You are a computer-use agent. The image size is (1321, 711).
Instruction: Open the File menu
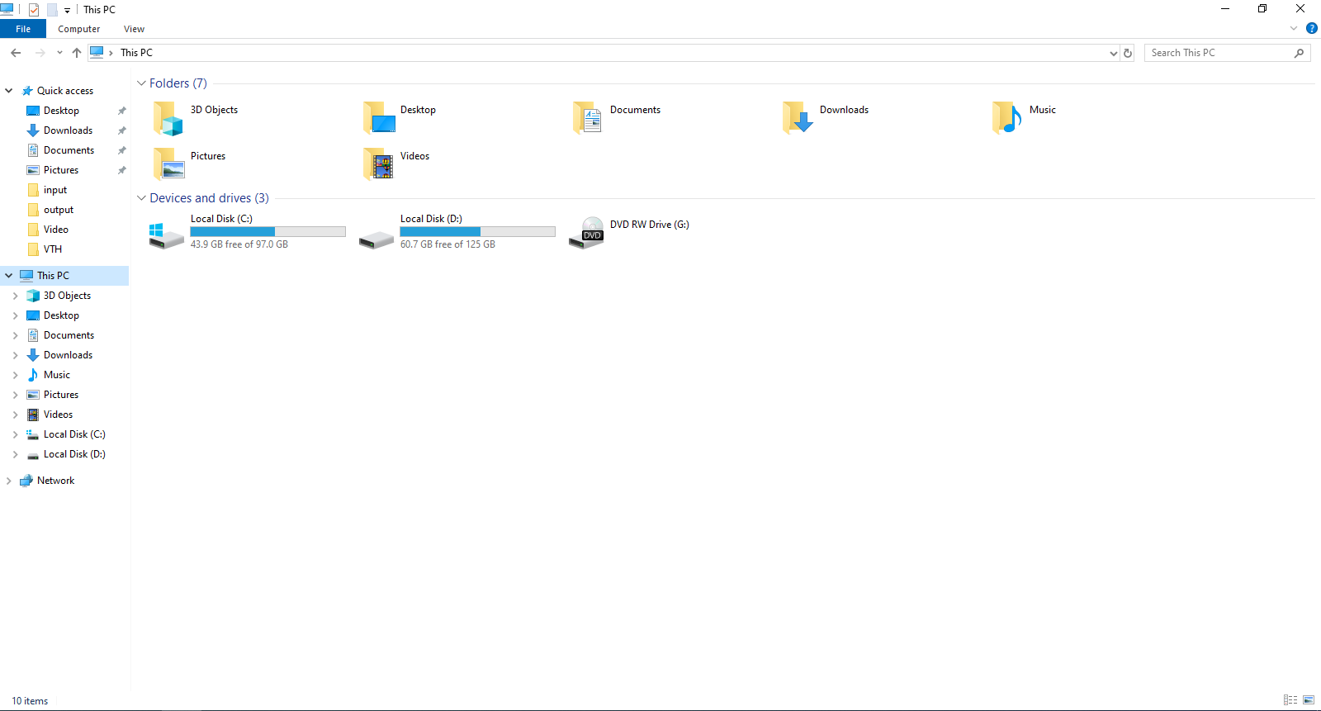coord(23,29)
